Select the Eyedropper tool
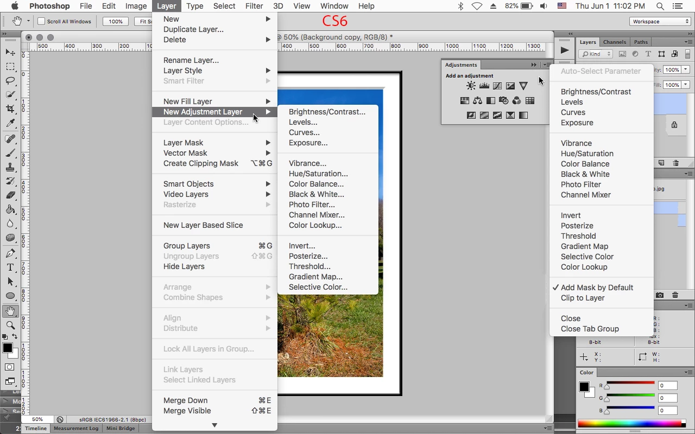 (10, 124)
